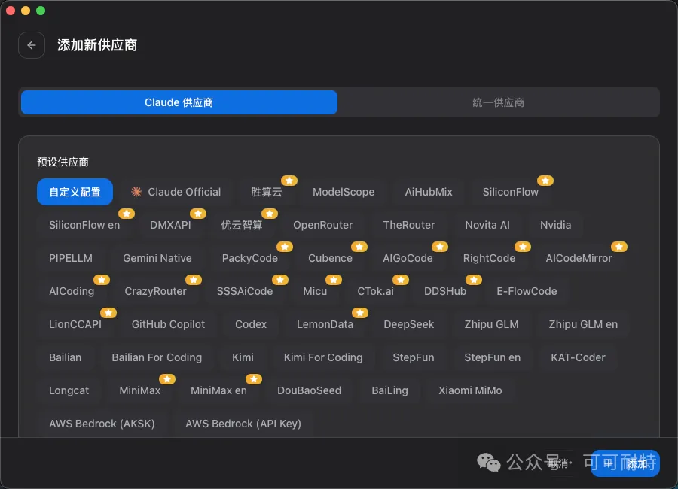This screenshot has height=489, width=678.
Task: Choose Xiaomi MiMo provider
Action: pyautogui.click(x=470, y=390)
